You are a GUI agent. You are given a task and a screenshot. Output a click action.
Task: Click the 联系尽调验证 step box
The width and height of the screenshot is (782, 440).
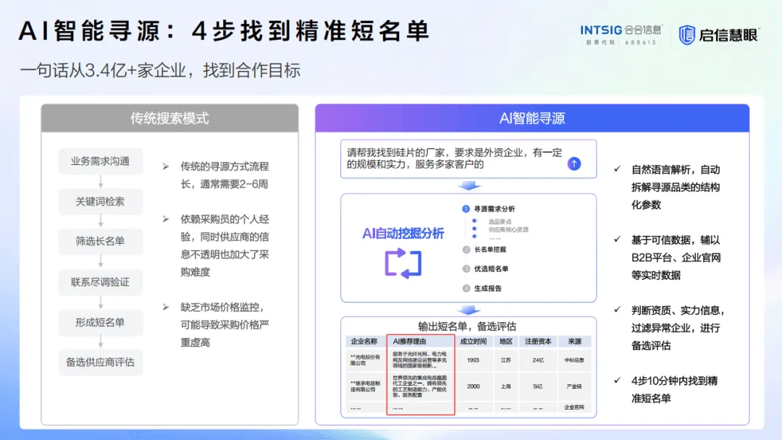tap(100, 282)
